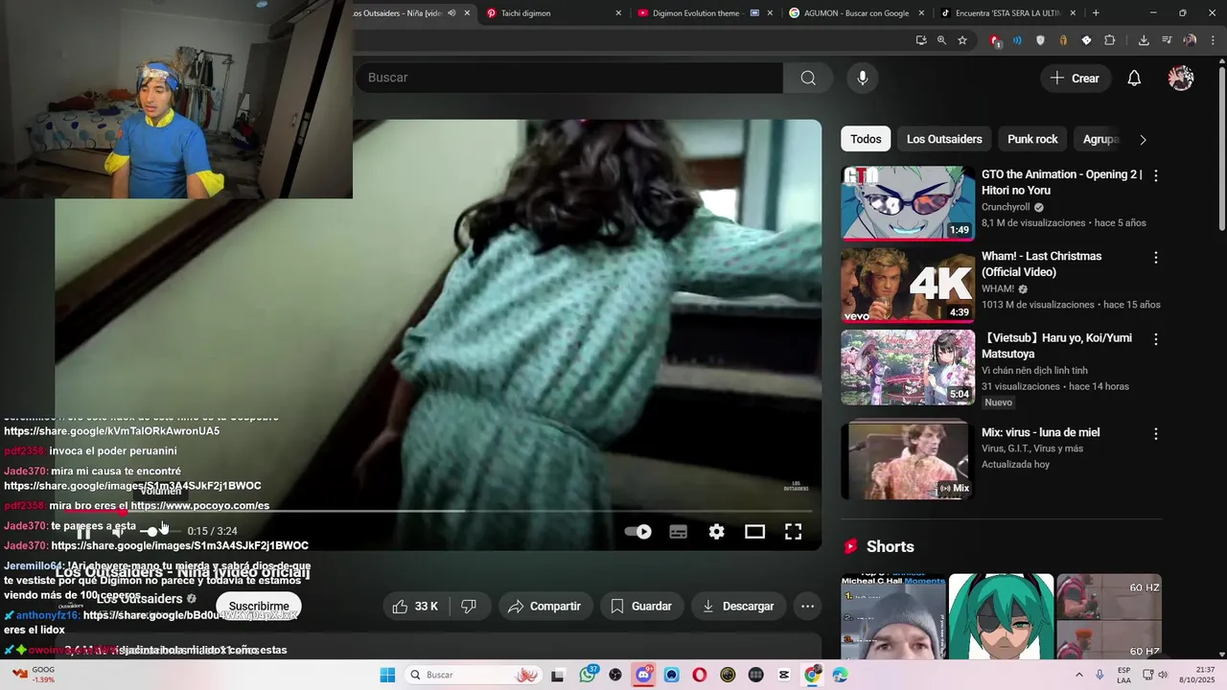
Task: Open more actions menu beside Descargar
Action: click(808, 606)
